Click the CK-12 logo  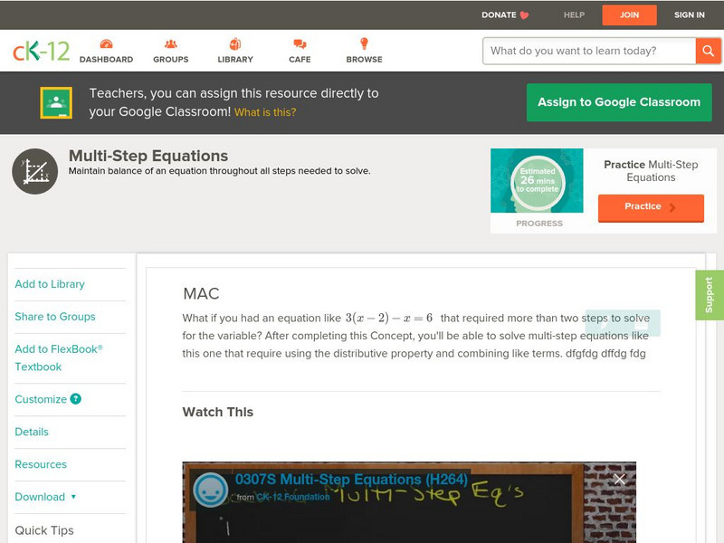click(x=41, y=52)
